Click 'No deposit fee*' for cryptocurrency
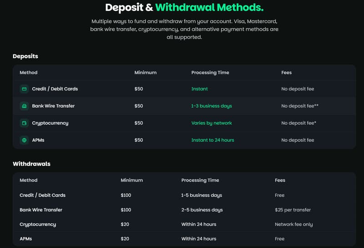This screenshot has width=364, height=248. pos(299,123)
